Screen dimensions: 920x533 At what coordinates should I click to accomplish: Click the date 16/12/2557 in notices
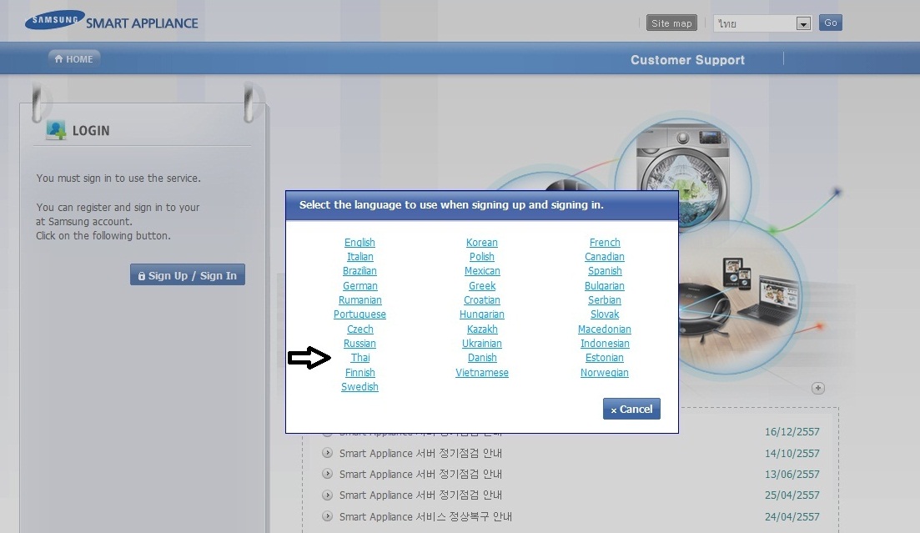(792, 431)
